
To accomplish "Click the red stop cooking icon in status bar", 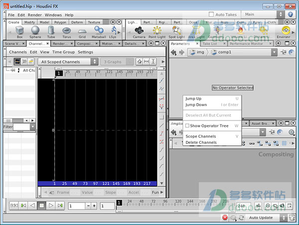I will [x=225, y=218].
